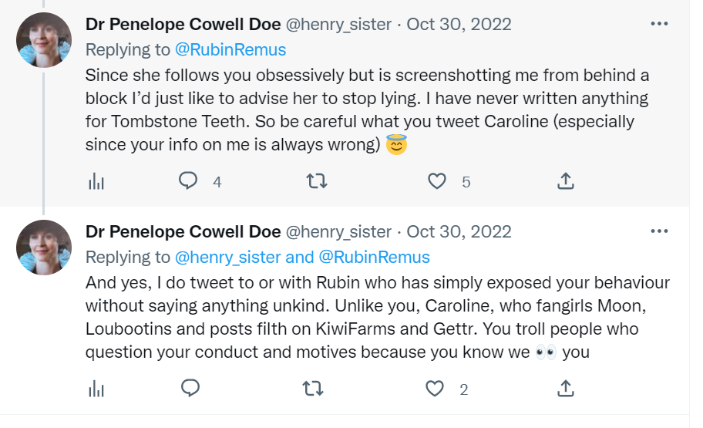Open more options on first tweet
This screenshot has height=428, width=703.
click(x=659, y=24)
